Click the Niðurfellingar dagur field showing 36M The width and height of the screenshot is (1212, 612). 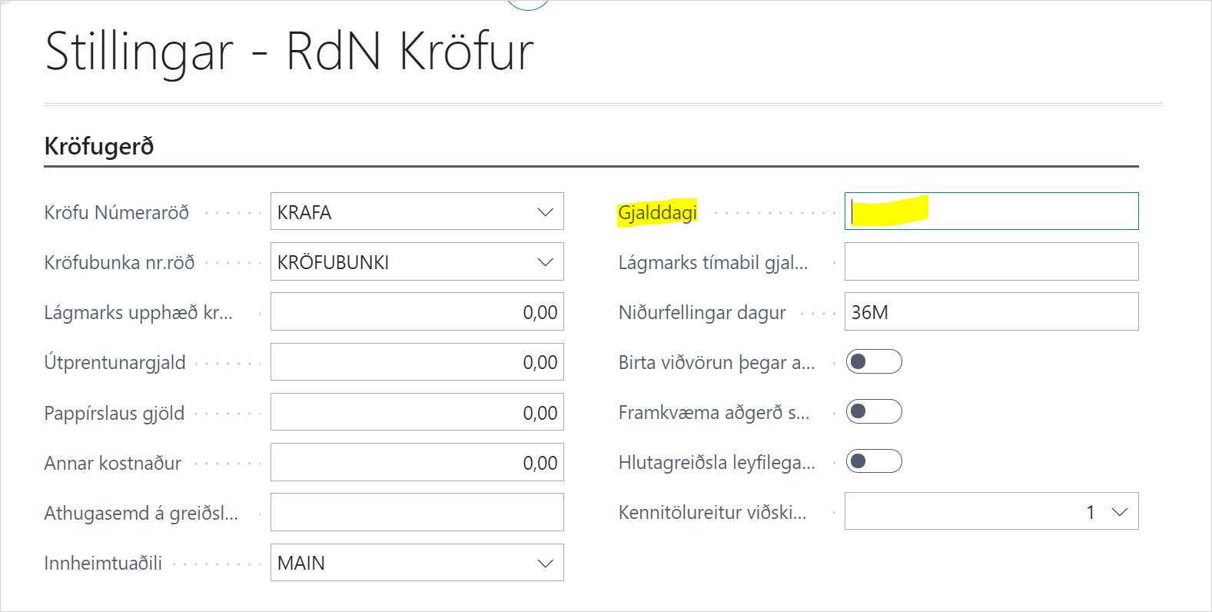tap(991, 312)
